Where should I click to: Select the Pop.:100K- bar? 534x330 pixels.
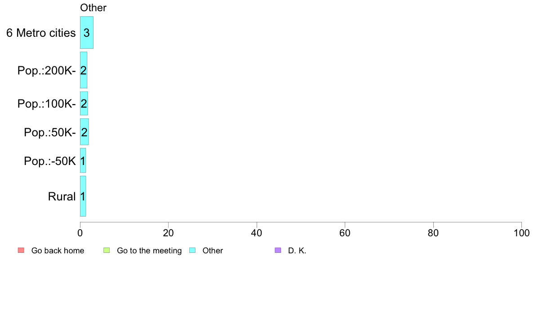84,103
